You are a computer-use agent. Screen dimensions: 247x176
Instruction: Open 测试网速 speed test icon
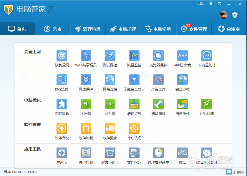[110, 56]
